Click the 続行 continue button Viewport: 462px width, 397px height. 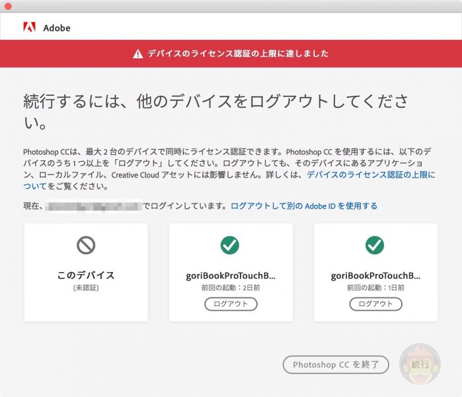[420, 364]
